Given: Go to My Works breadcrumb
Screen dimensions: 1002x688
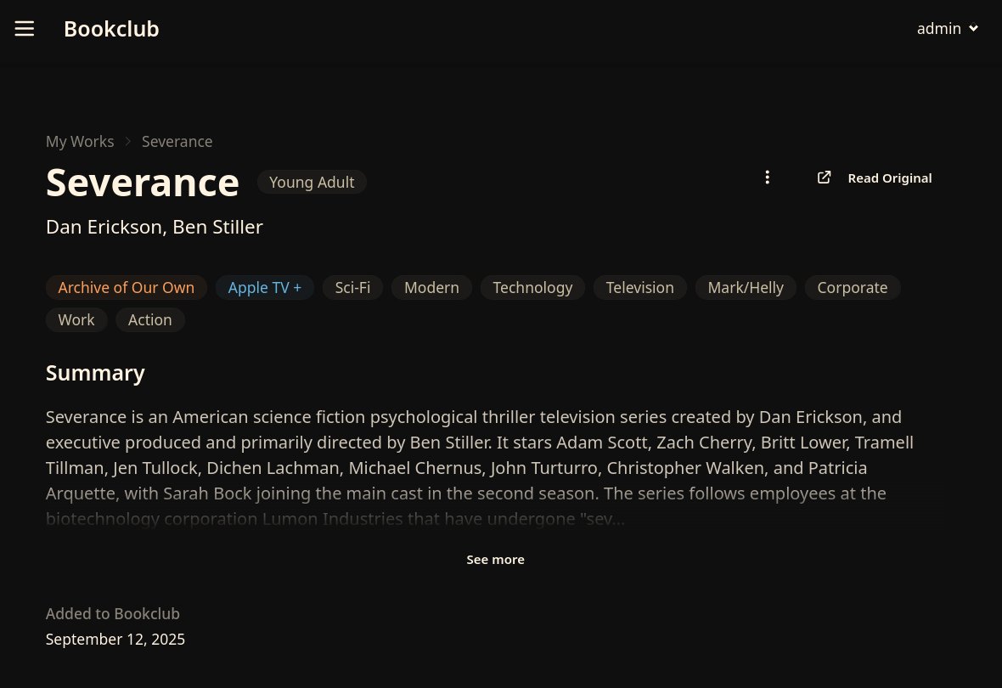Looking at the screenshot, I should [80, 141].
